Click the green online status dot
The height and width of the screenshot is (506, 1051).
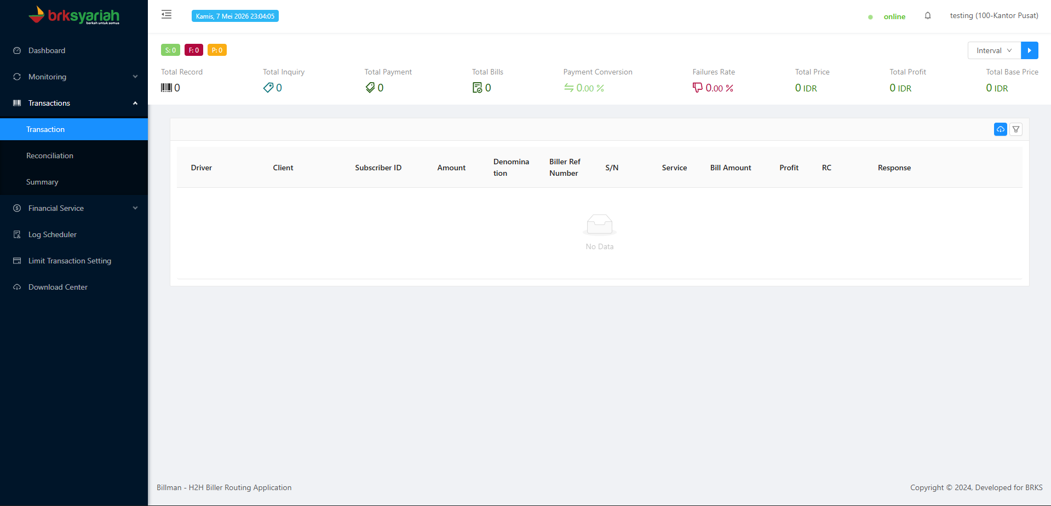[x=870, y=17]
